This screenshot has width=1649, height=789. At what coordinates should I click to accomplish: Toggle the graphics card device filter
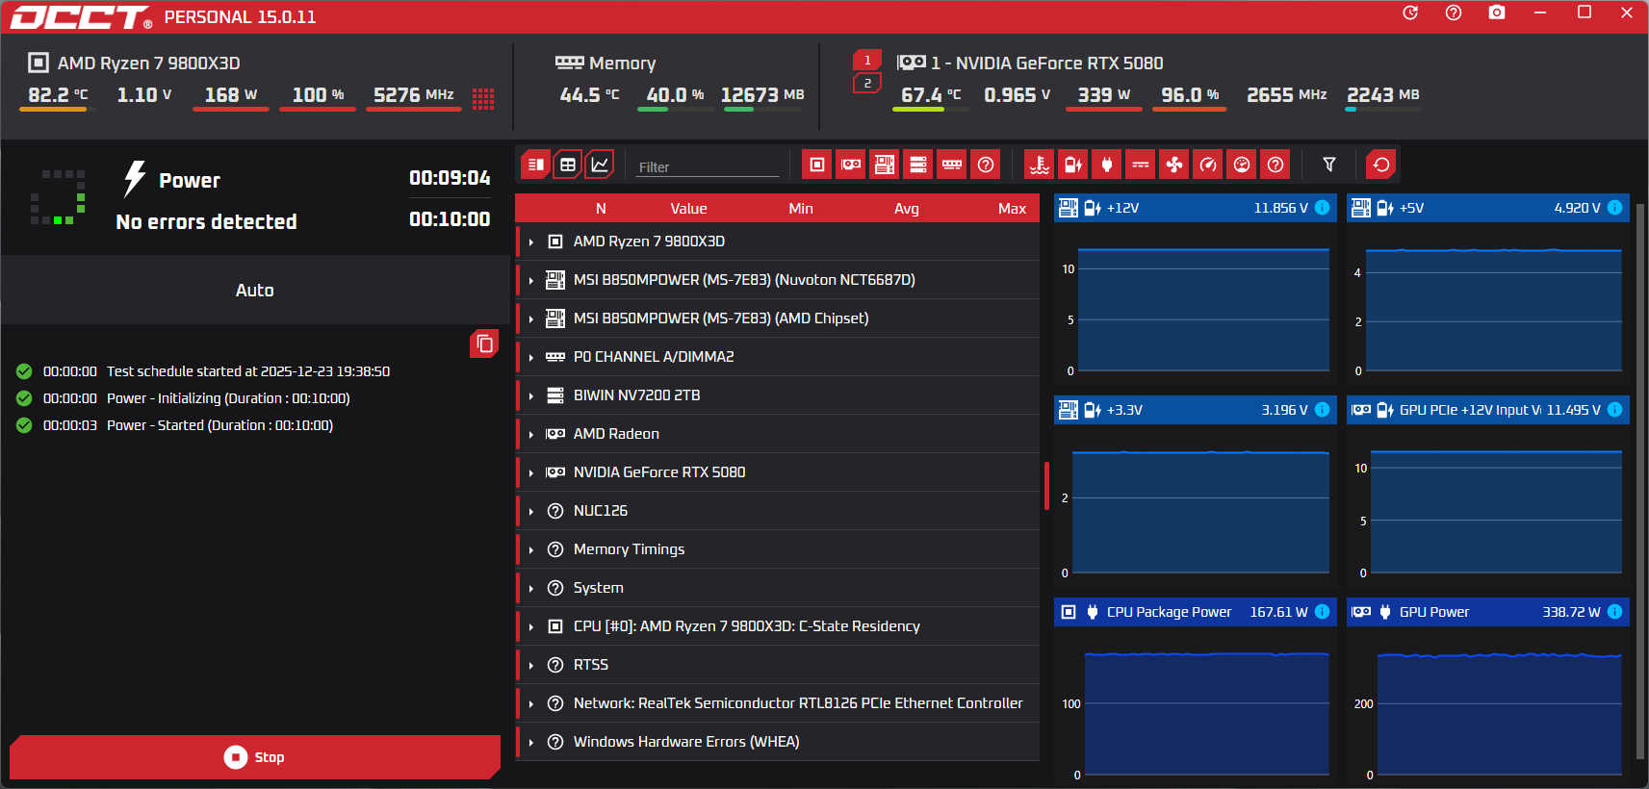pos(851,165)
